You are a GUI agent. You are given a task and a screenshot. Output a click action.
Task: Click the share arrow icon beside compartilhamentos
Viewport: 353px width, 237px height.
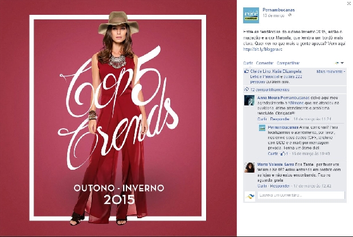pos(247,89)
